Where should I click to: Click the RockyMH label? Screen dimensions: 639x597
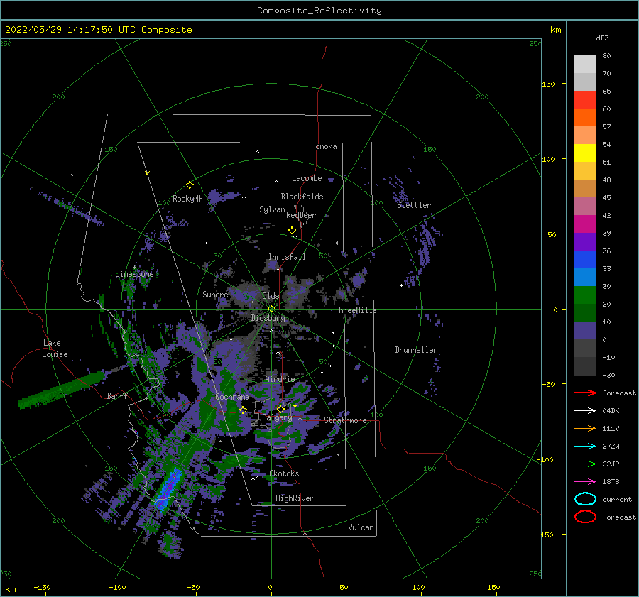(187, 199)
